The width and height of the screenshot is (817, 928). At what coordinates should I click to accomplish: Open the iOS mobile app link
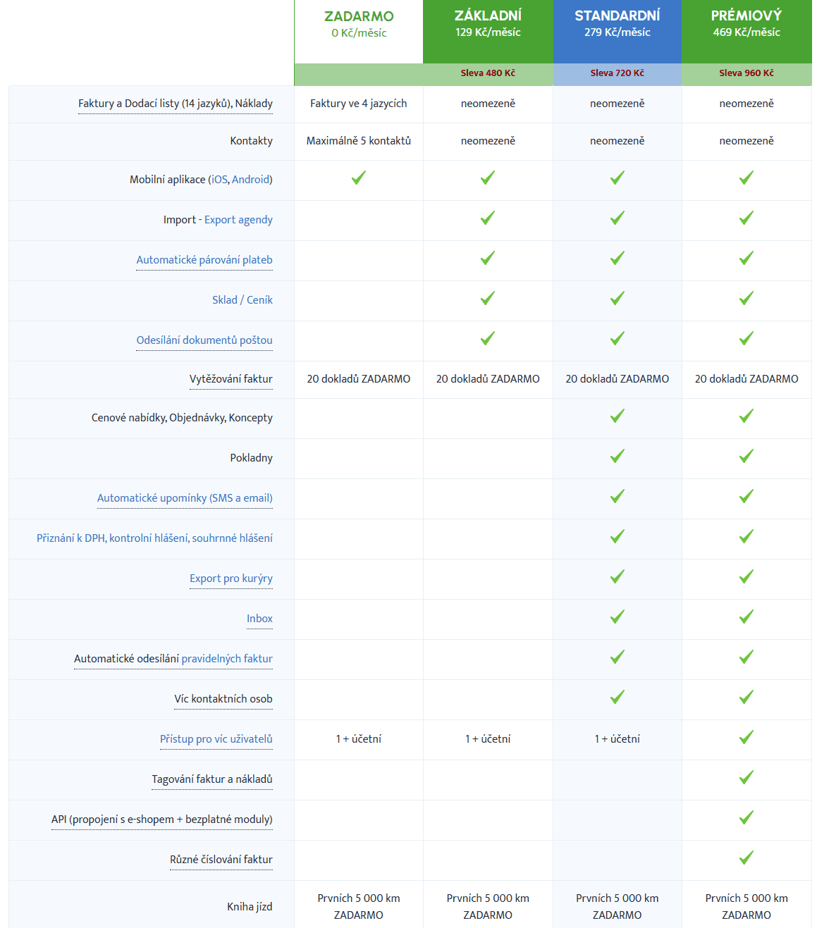click(x=220, y=180)
